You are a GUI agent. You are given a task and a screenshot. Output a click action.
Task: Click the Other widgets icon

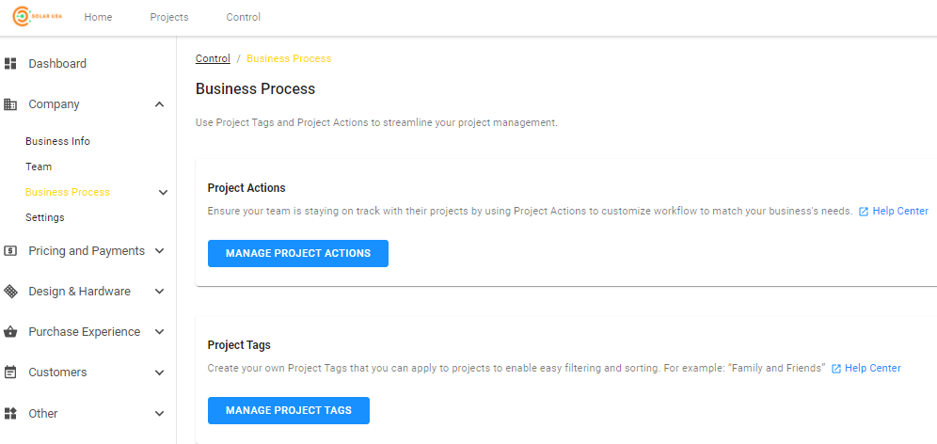pos(10,414)
